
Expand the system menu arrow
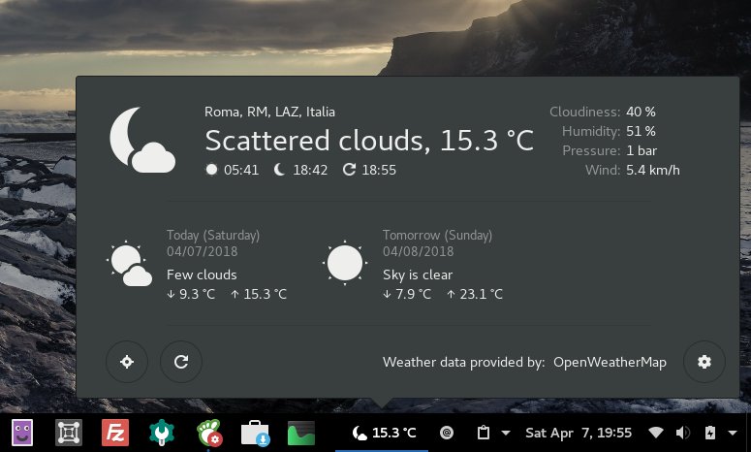(x=733, y=433)
